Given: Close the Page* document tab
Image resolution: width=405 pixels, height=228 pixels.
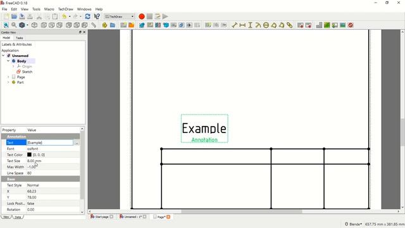Looking at the screenshot, I should tap(168, 217).
